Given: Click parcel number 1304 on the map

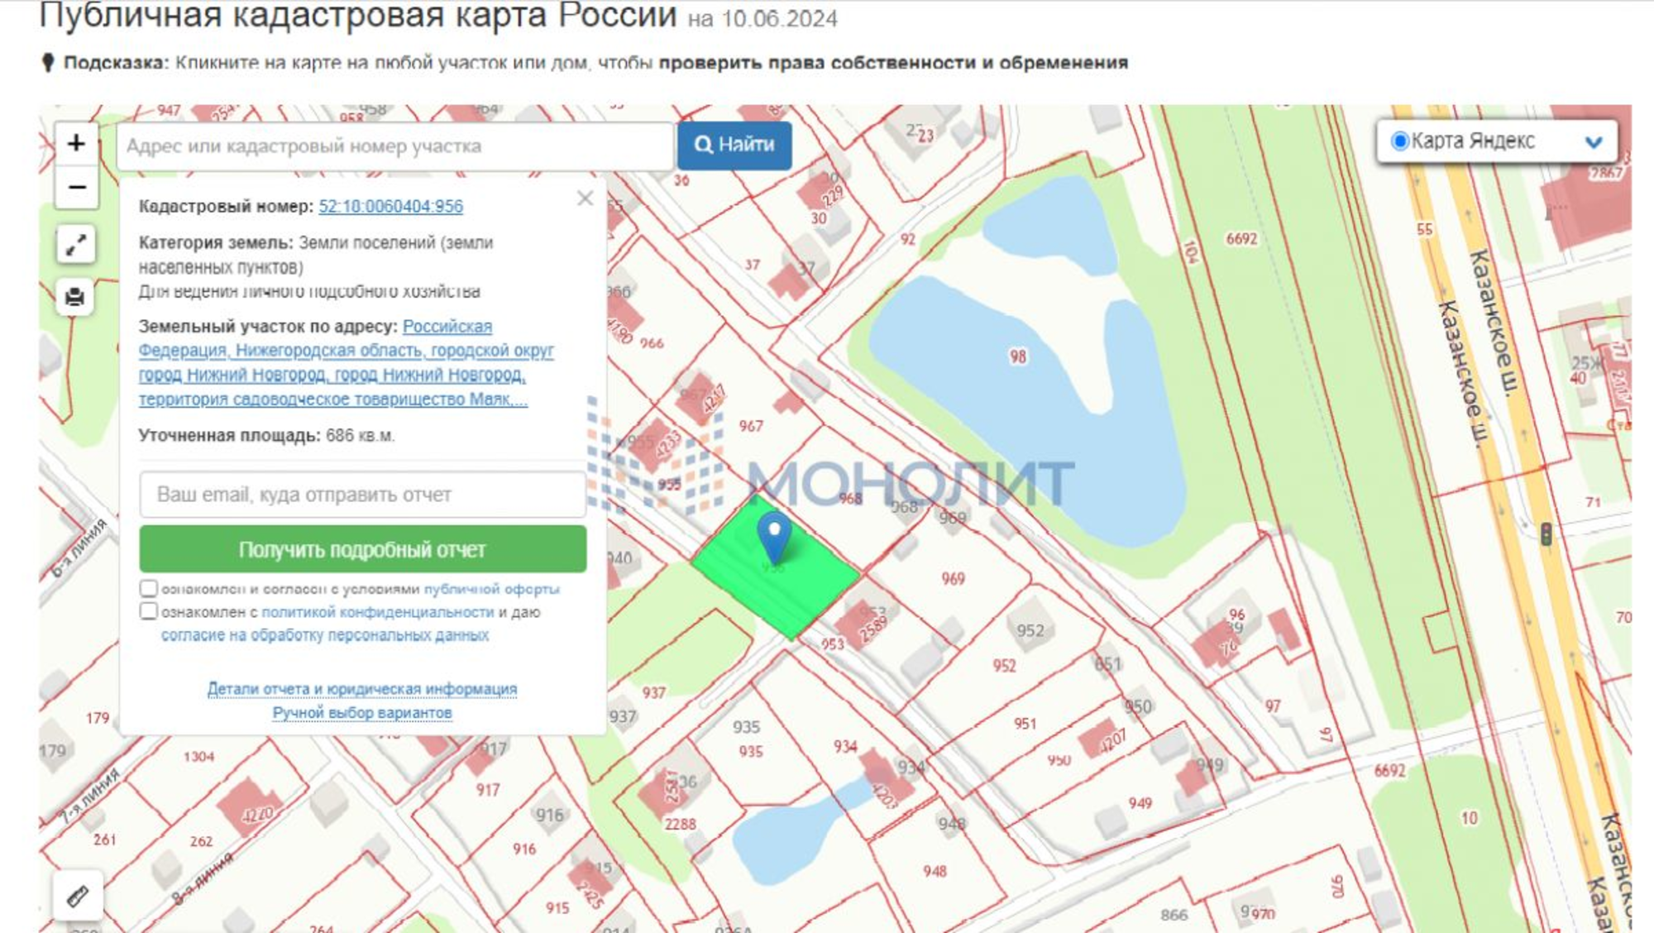Looking at the screenshot, I should (198, 757).
